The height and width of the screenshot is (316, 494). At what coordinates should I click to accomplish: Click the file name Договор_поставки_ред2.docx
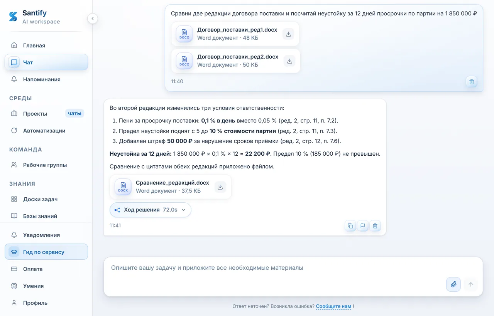[x=238, y=57]
